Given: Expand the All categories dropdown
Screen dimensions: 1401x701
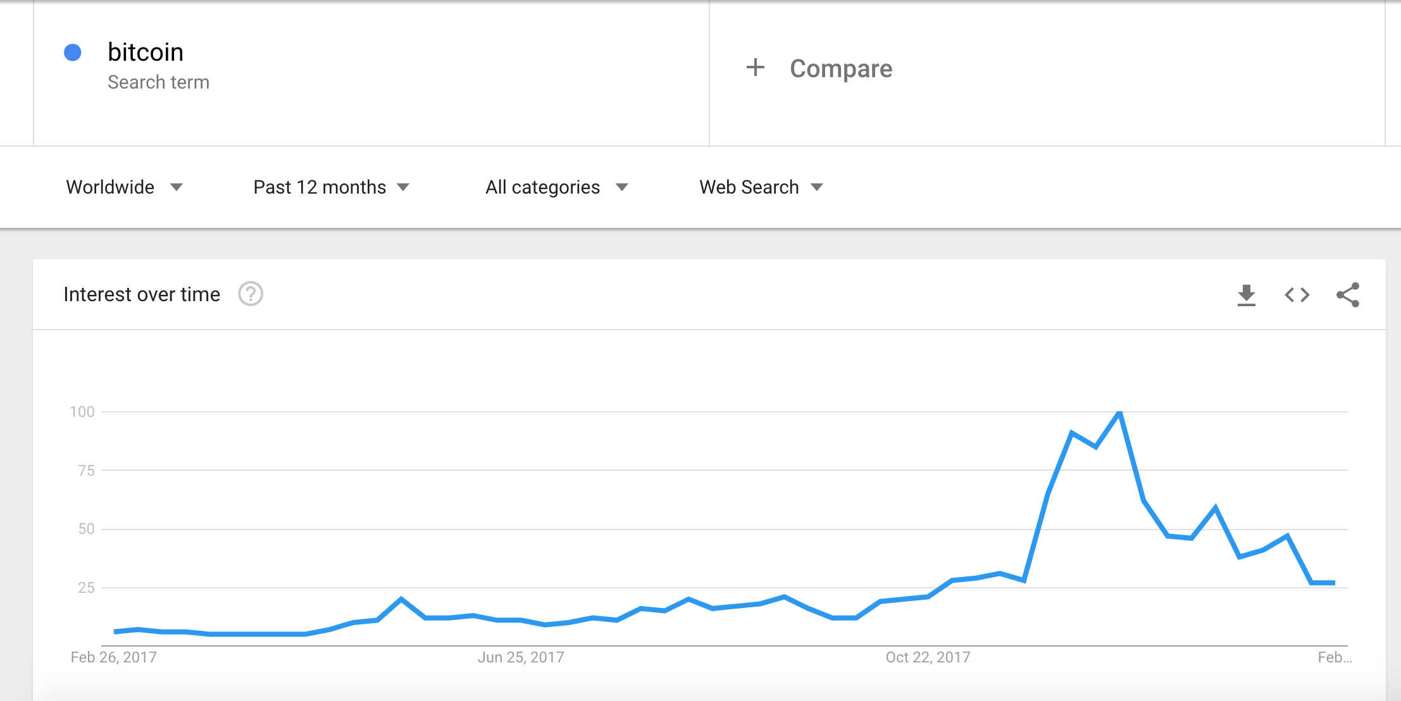Looking at the screenshot, I should click(x=557, y=187).
